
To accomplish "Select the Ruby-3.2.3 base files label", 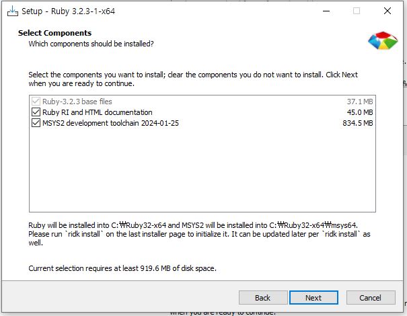I will [77, 102].
